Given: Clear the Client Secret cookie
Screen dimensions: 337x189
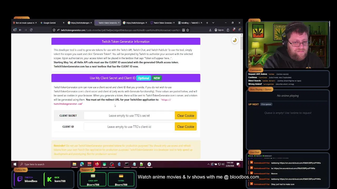Looking at the screenshot, I should tap(186, 115).
